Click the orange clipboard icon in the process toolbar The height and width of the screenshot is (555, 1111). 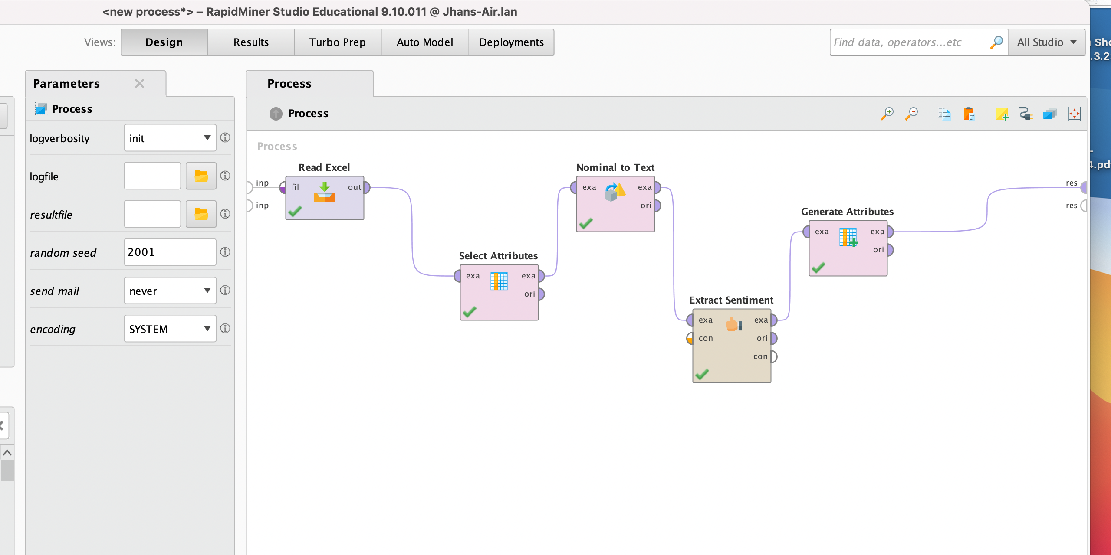click(969, 114)
